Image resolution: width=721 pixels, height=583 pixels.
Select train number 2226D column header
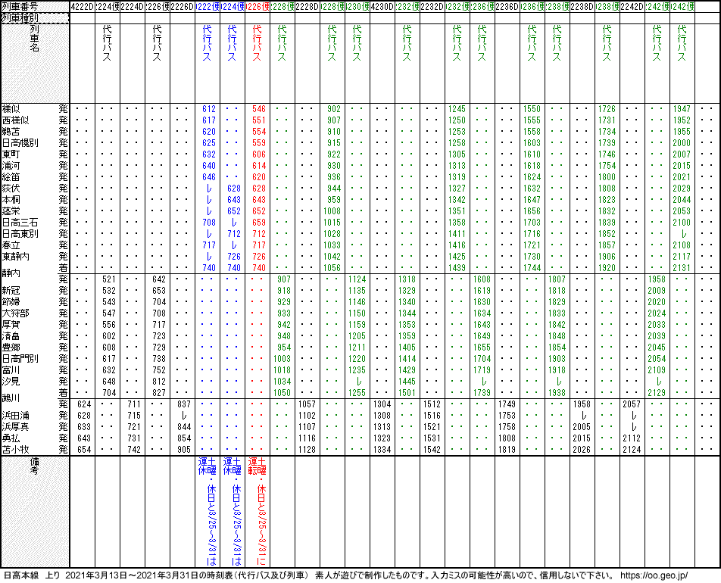point(183,6)
